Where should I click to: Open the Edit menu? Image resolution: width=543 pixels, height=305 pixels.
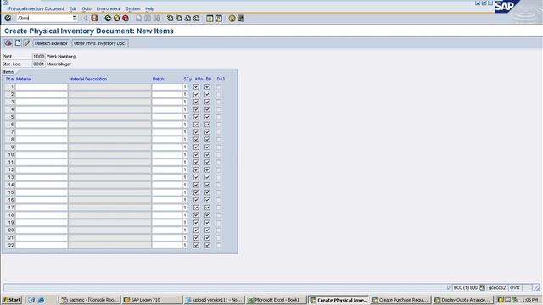(x=73, y=8)
